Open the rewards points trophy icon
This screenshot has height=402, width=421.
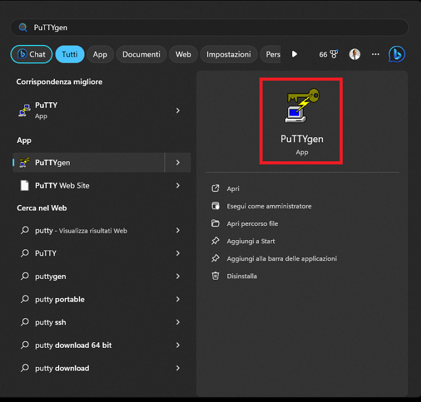(333, 54)
